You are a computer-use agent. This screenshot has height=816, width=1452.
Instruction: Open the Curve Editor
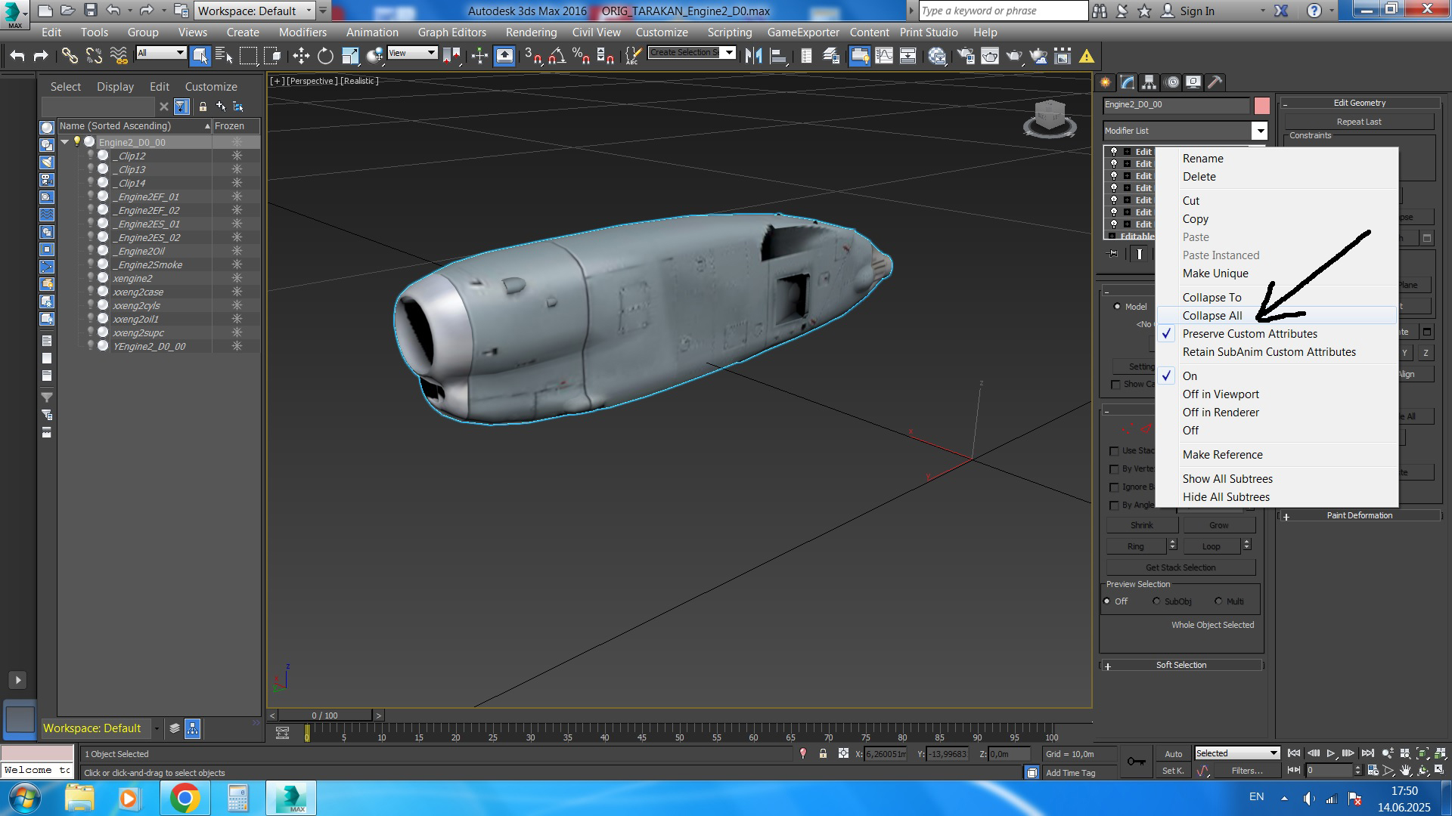click(883, 56)
